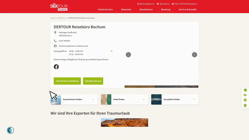The width and height of the screenshot is (249, 140).
Task: Open the Kreuzfahrt finden card
Action: (175, 100)
